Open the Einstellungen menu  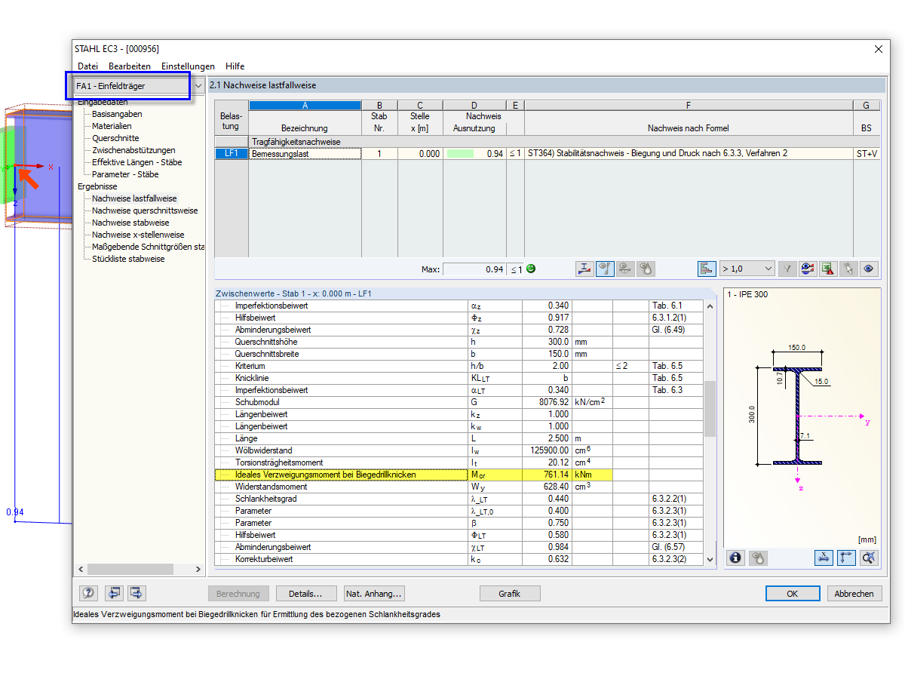188,66
